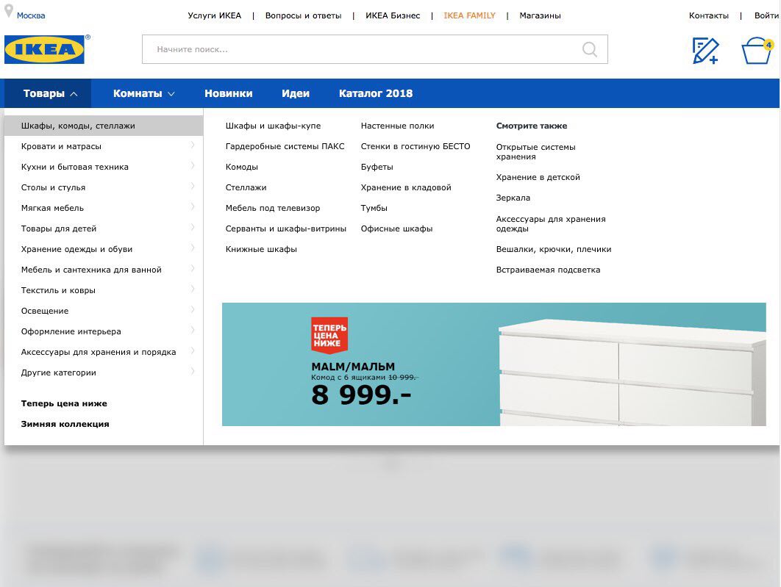Open Аксессуары для хранения одежды
Screen dimensions: 781x587
(551, 224)
